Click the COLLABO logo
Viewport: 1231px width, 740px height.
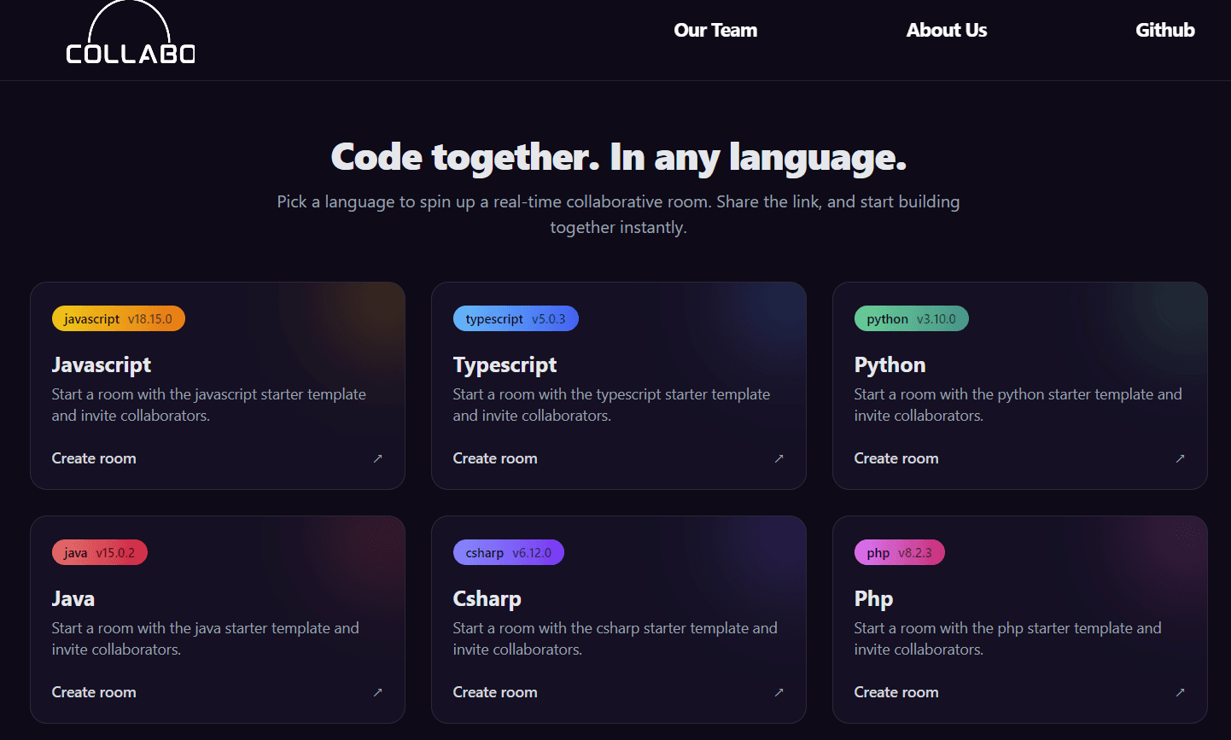tap(129, 38)
